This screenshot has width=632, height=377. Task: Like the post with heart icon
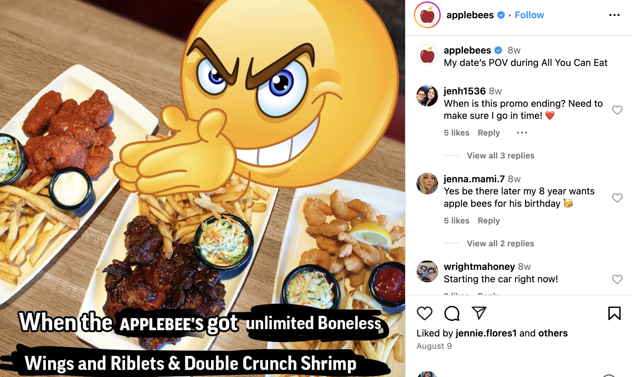pyautogui.click(x=425, y=313)
